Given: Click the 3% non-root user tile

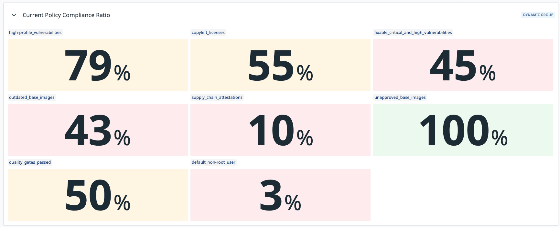Looking at the screenshot, I should pos(280,195).
